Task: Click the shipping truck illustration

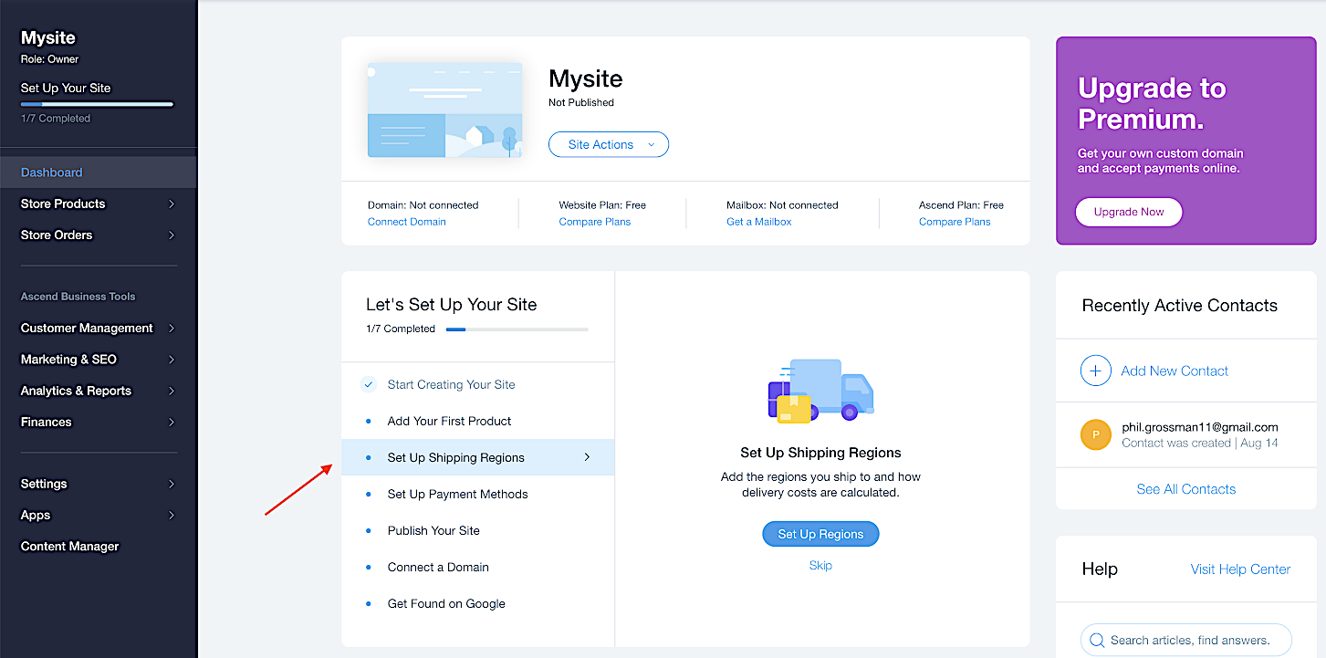Action: click(820, 390)
